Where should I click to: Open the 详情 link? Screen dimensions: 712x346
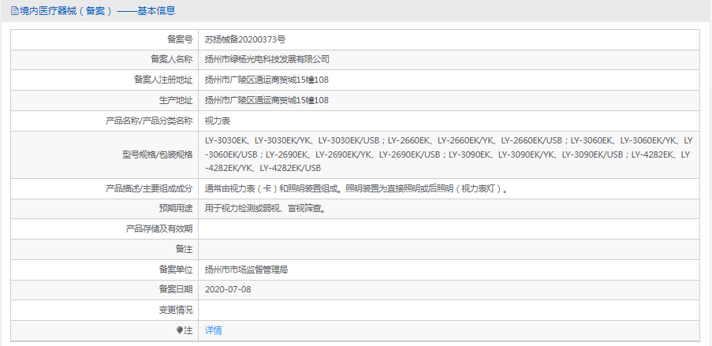tap(214, 331)
